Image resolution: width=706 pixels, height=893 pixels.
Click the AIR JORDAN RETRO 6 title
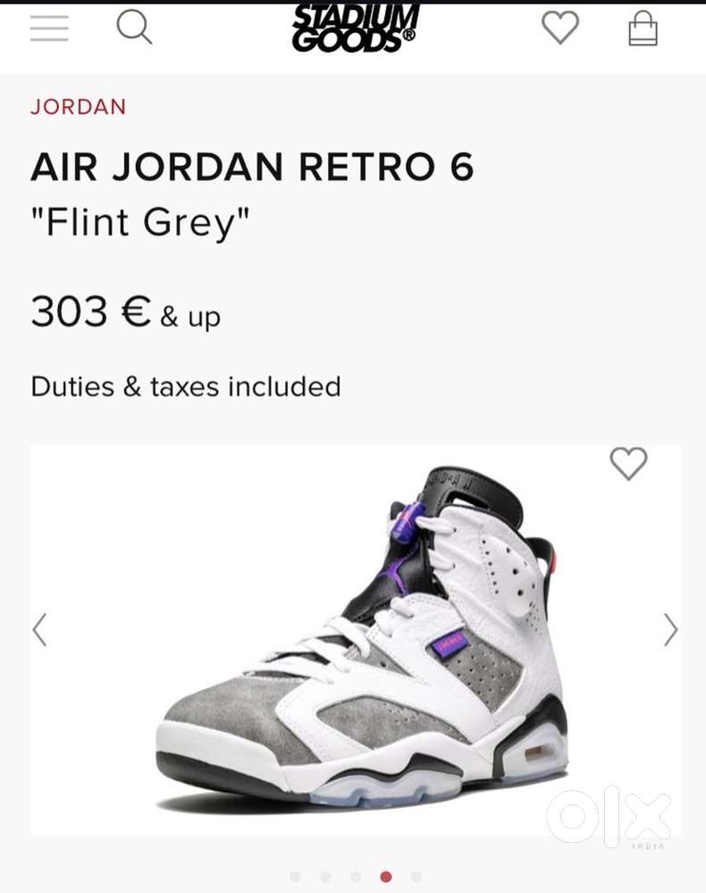tap(252, 167)
